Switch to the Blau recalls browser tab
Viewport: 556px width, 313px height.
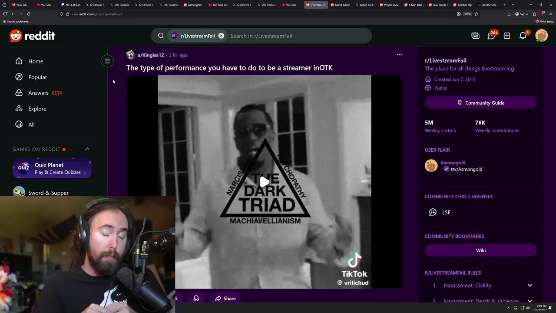[x=438, y=5]
